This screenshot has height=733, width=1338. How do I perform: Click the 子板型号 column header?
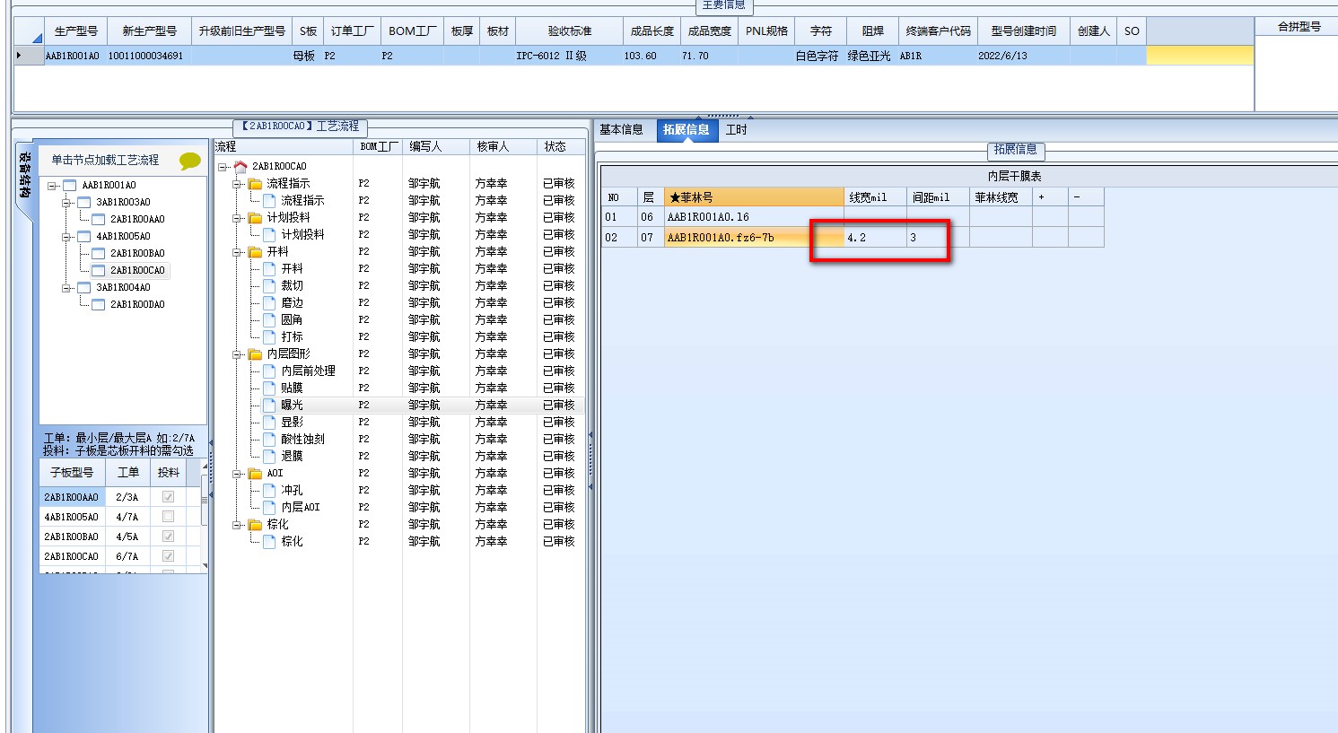click(72, 472)
